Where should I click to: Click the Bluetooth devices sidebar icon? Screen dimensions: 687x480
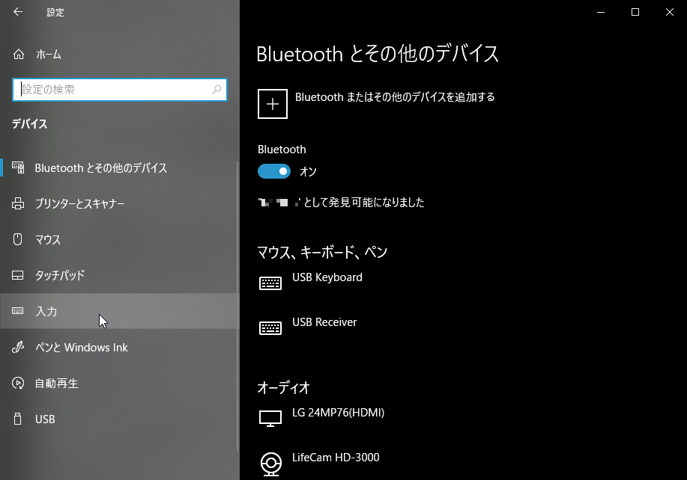point(18,167)
